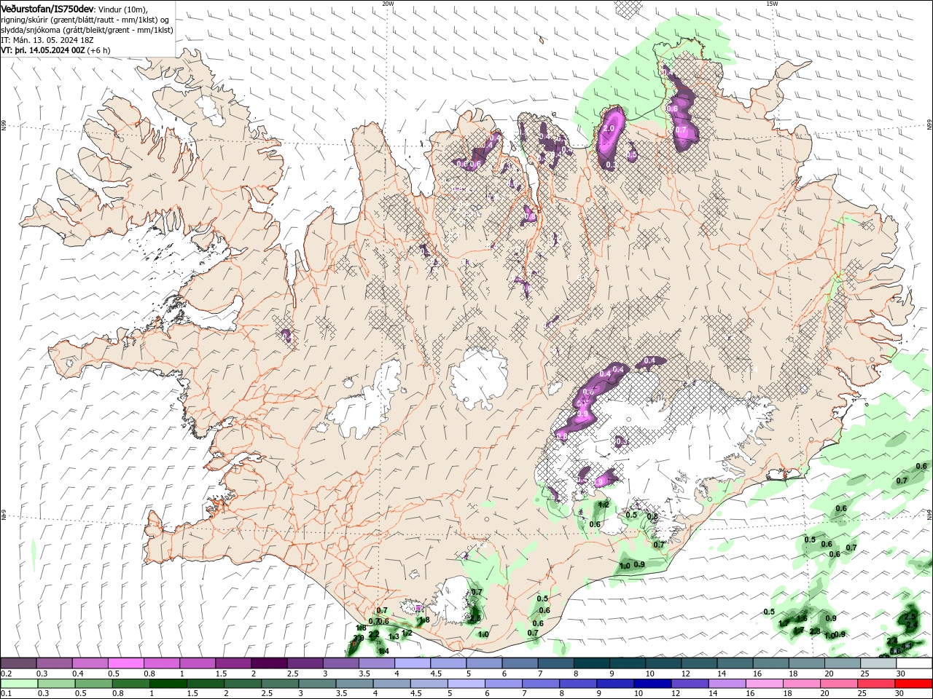Click the 2.4 precipitation value in the southeast sea
The height and width of the screenshot is (699, 933).
click(x=911, y=625)
